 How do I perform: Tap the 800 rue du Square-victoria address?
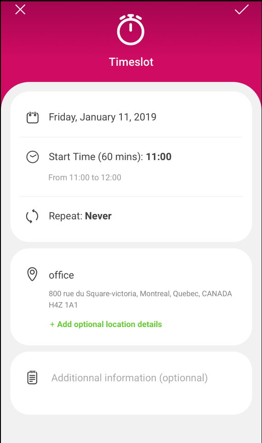click(140, 293)
